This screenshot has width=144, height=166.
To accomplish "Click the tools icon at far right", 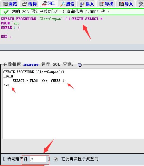I will [x=141, y=4].
